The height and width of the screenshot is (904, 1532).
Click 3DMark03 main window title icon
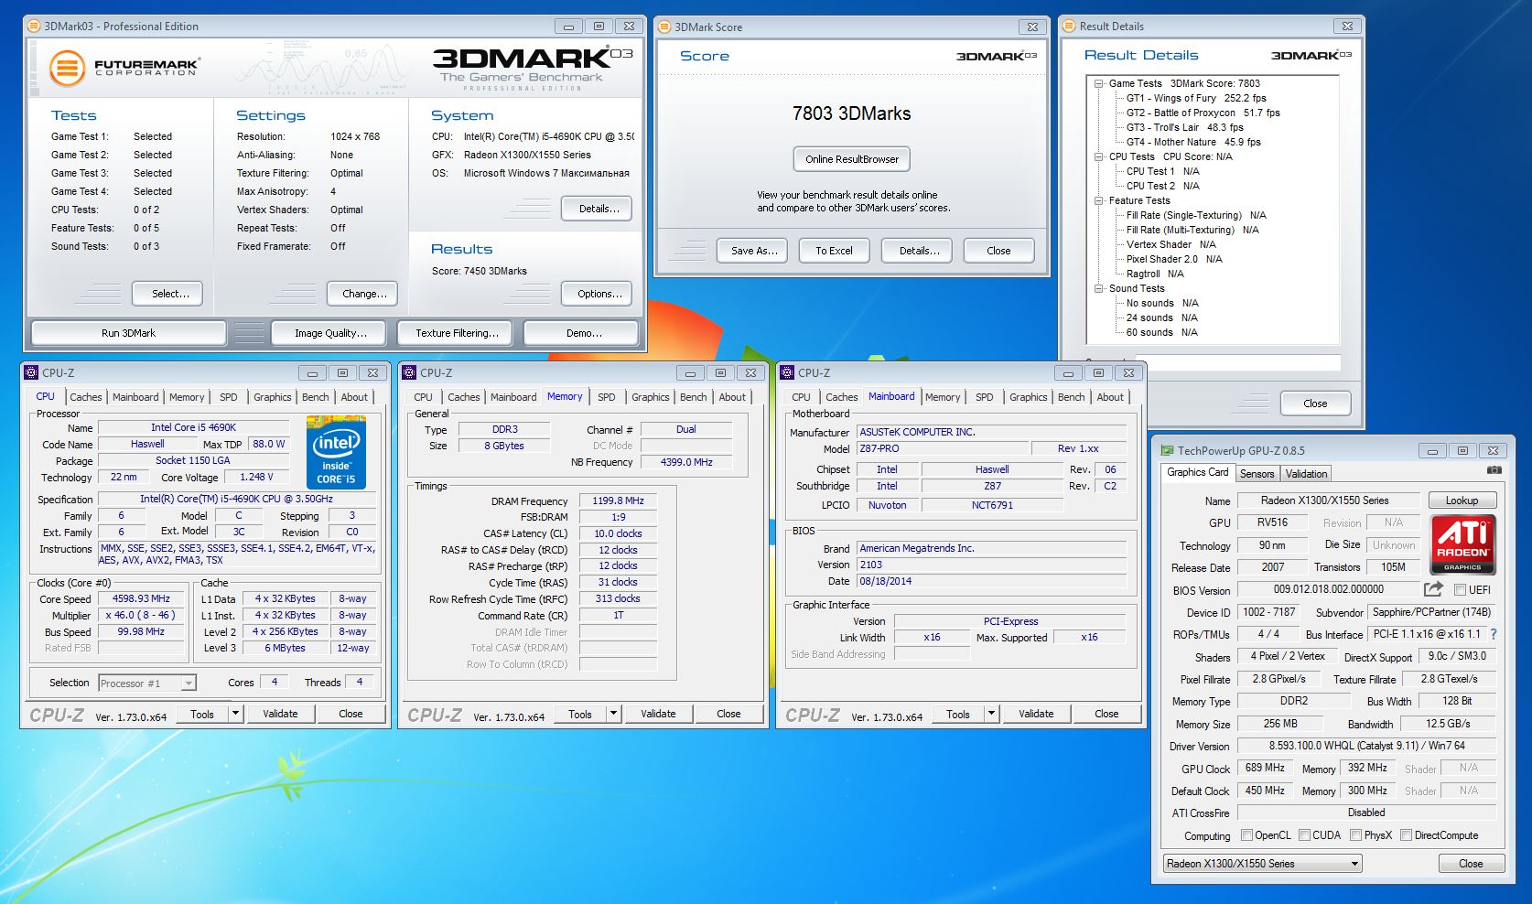coord(34,26)
